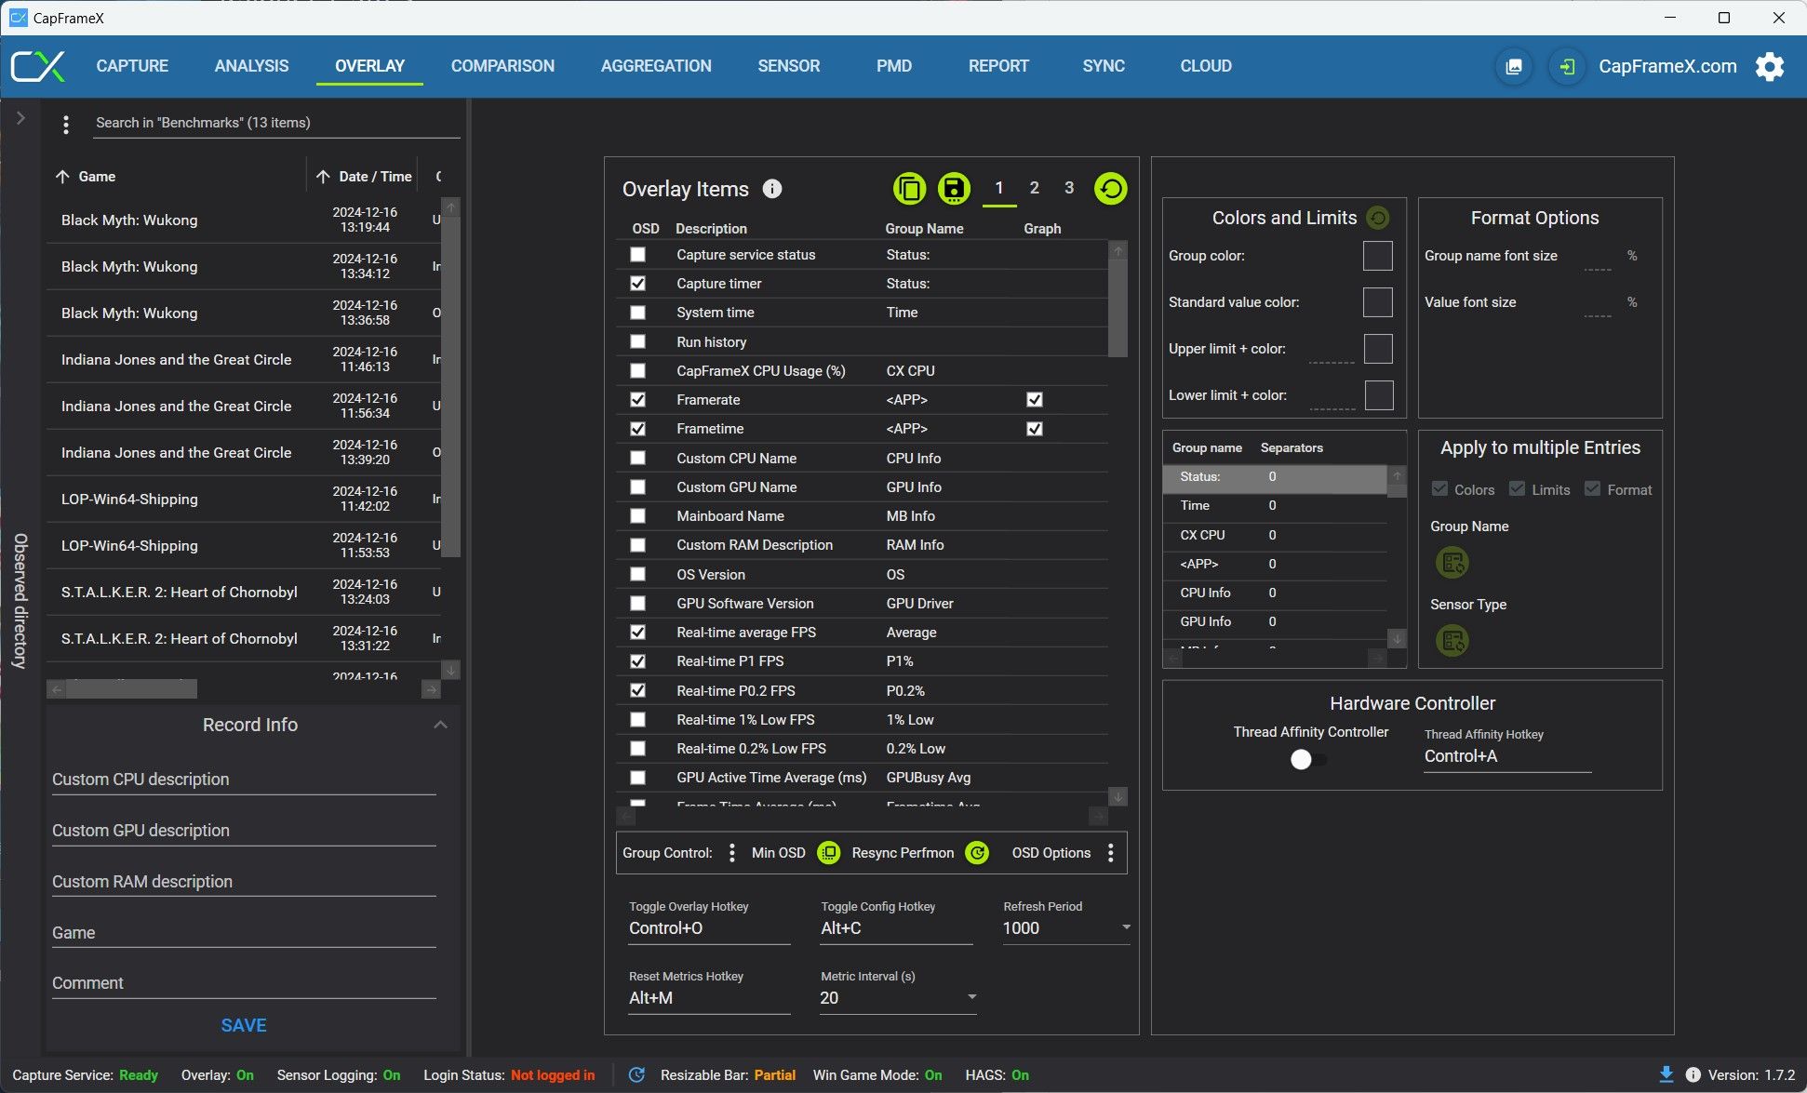Open the Group Control three-dot menu
Viewport: 1807px width, 1093px height.
(732, 853)
